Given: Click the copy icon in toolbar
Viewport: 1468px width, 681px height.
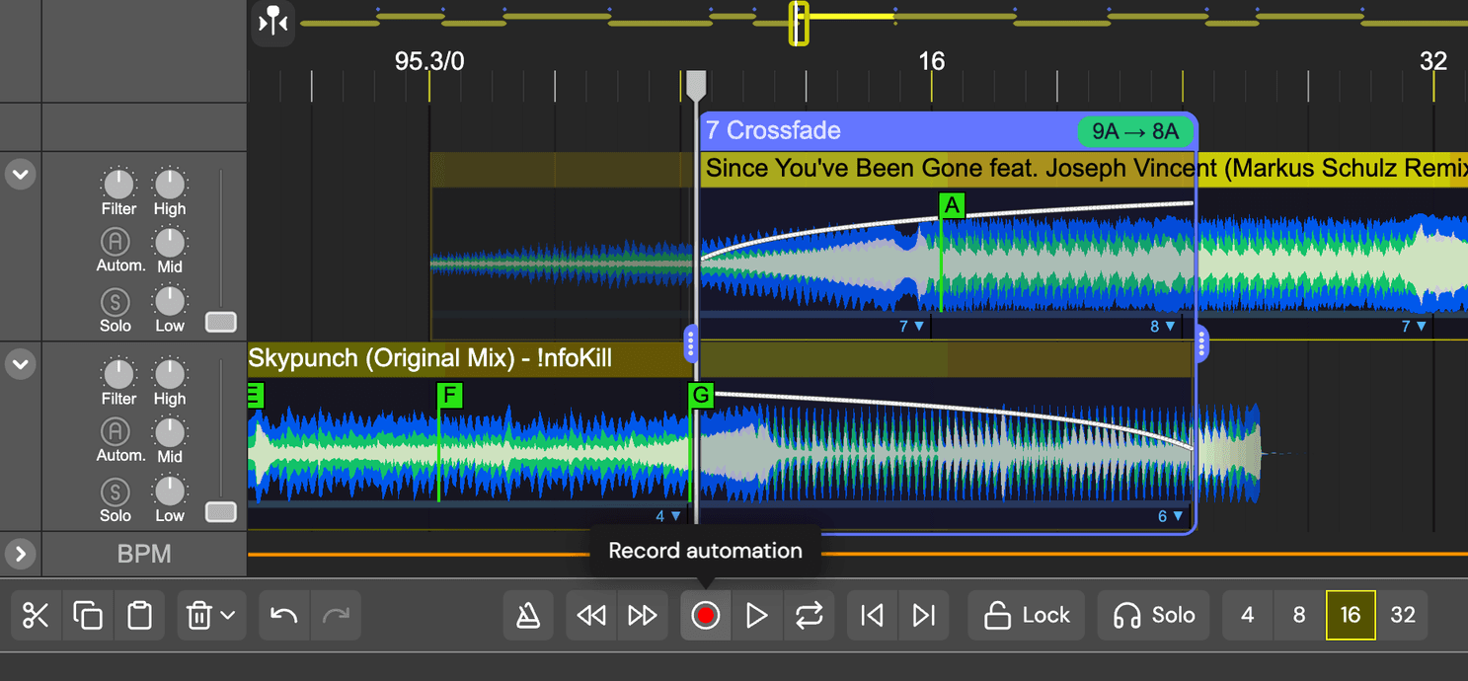Looking at the screenshot, I should pyautogui.click(x=88, y=616).
